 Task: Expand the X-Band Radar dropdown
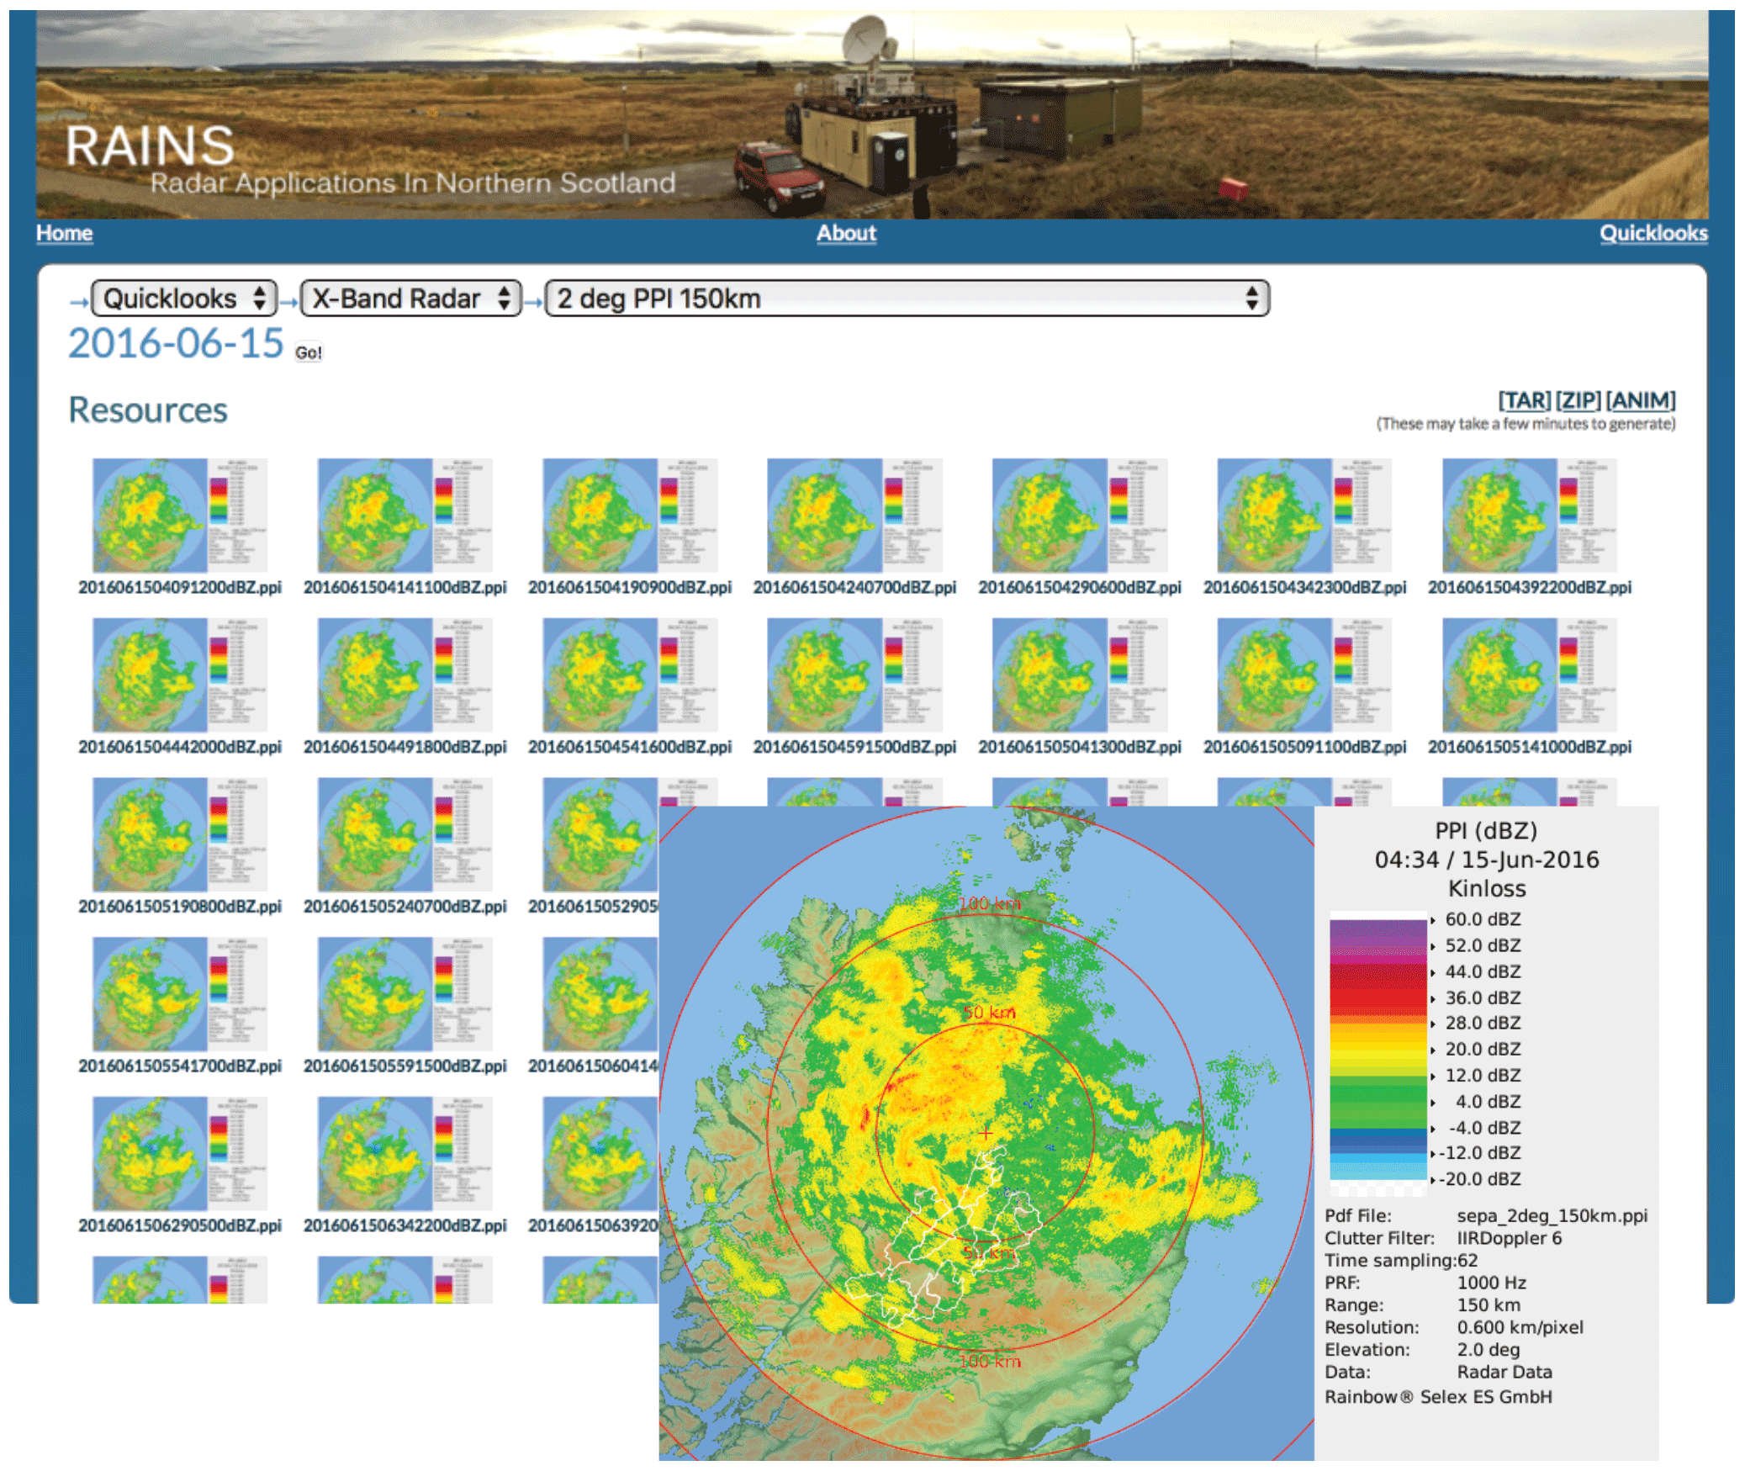[x=410, y=299]
